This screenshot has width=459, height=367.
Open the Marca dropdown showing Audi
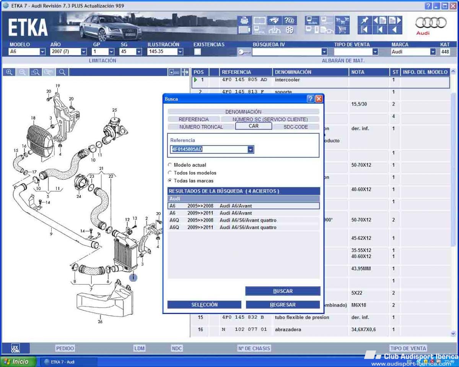[433, 52]
